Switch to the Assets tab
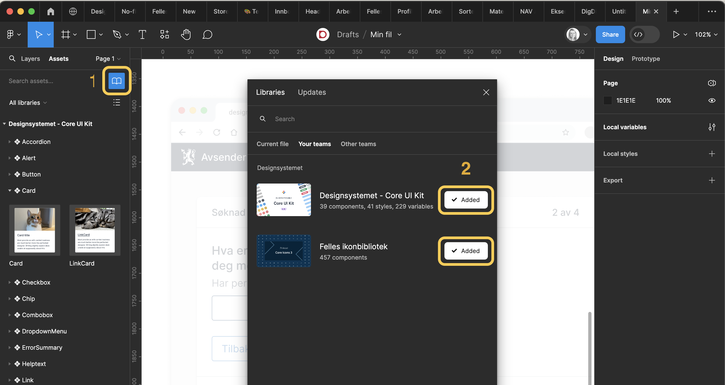 tap(59, 59)
